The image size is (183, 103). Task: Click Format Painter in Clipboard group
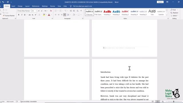click(9, 15)
